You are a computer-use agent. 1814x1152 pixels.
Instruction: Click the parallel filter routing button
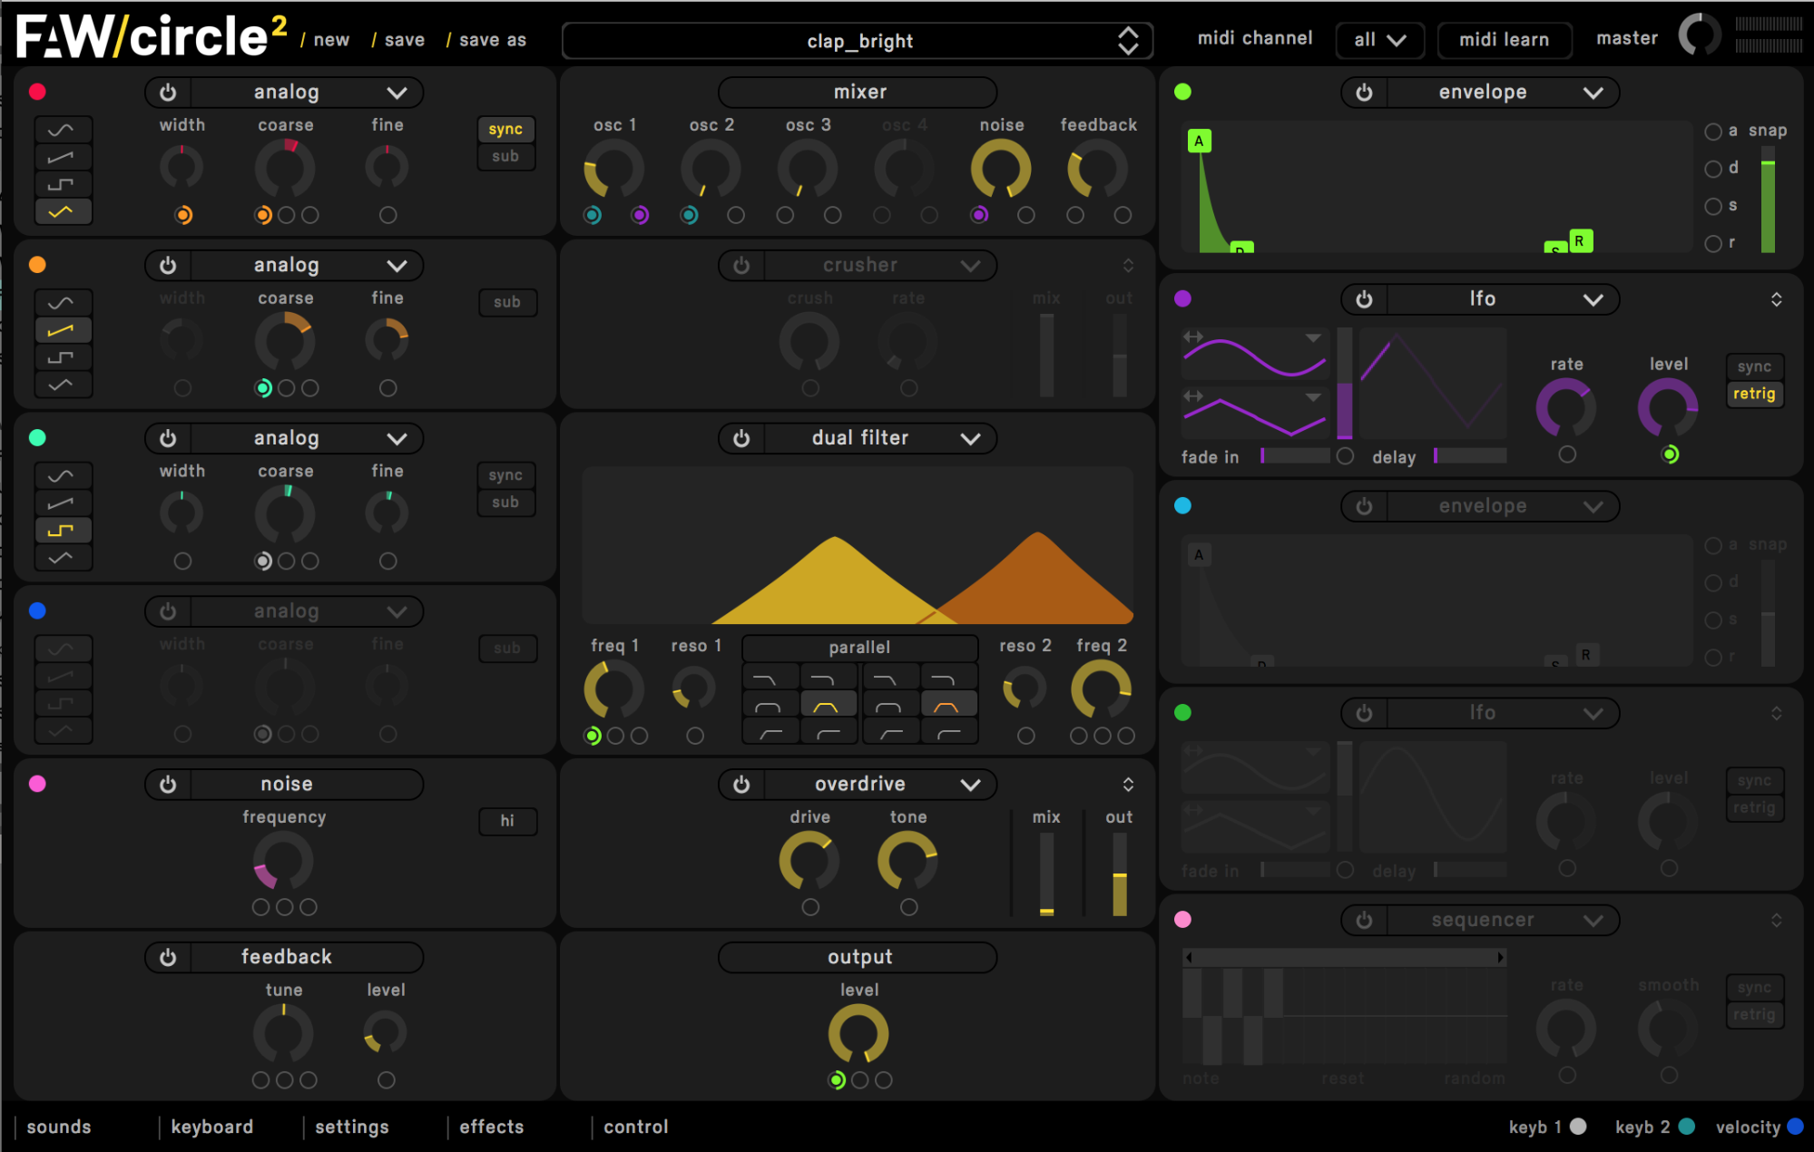pos(859,648)
